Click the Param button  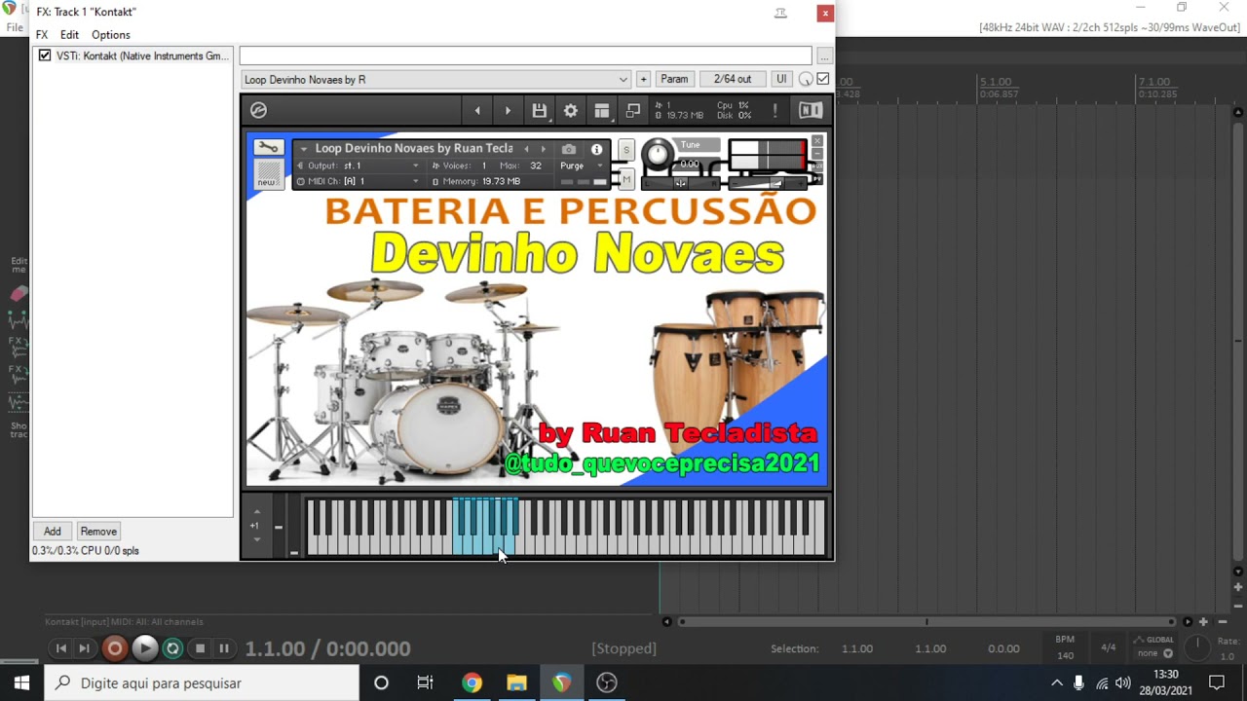[674, 79]
